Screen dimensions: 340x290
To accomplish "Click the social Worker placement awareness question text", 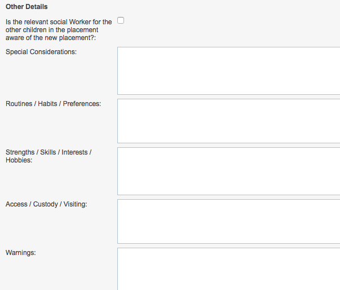I will (59, 30).
